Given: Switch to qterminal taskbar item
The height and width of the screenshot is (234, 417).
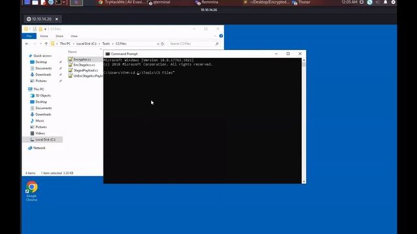Looking at the screenshot, I should click(159, 3).
